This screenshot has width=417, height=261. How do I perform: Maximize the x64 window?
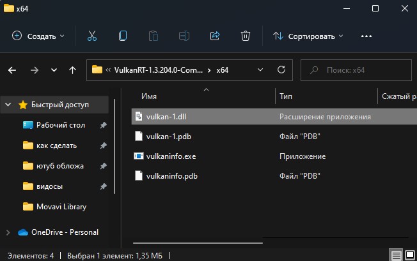tap(375, 8)
